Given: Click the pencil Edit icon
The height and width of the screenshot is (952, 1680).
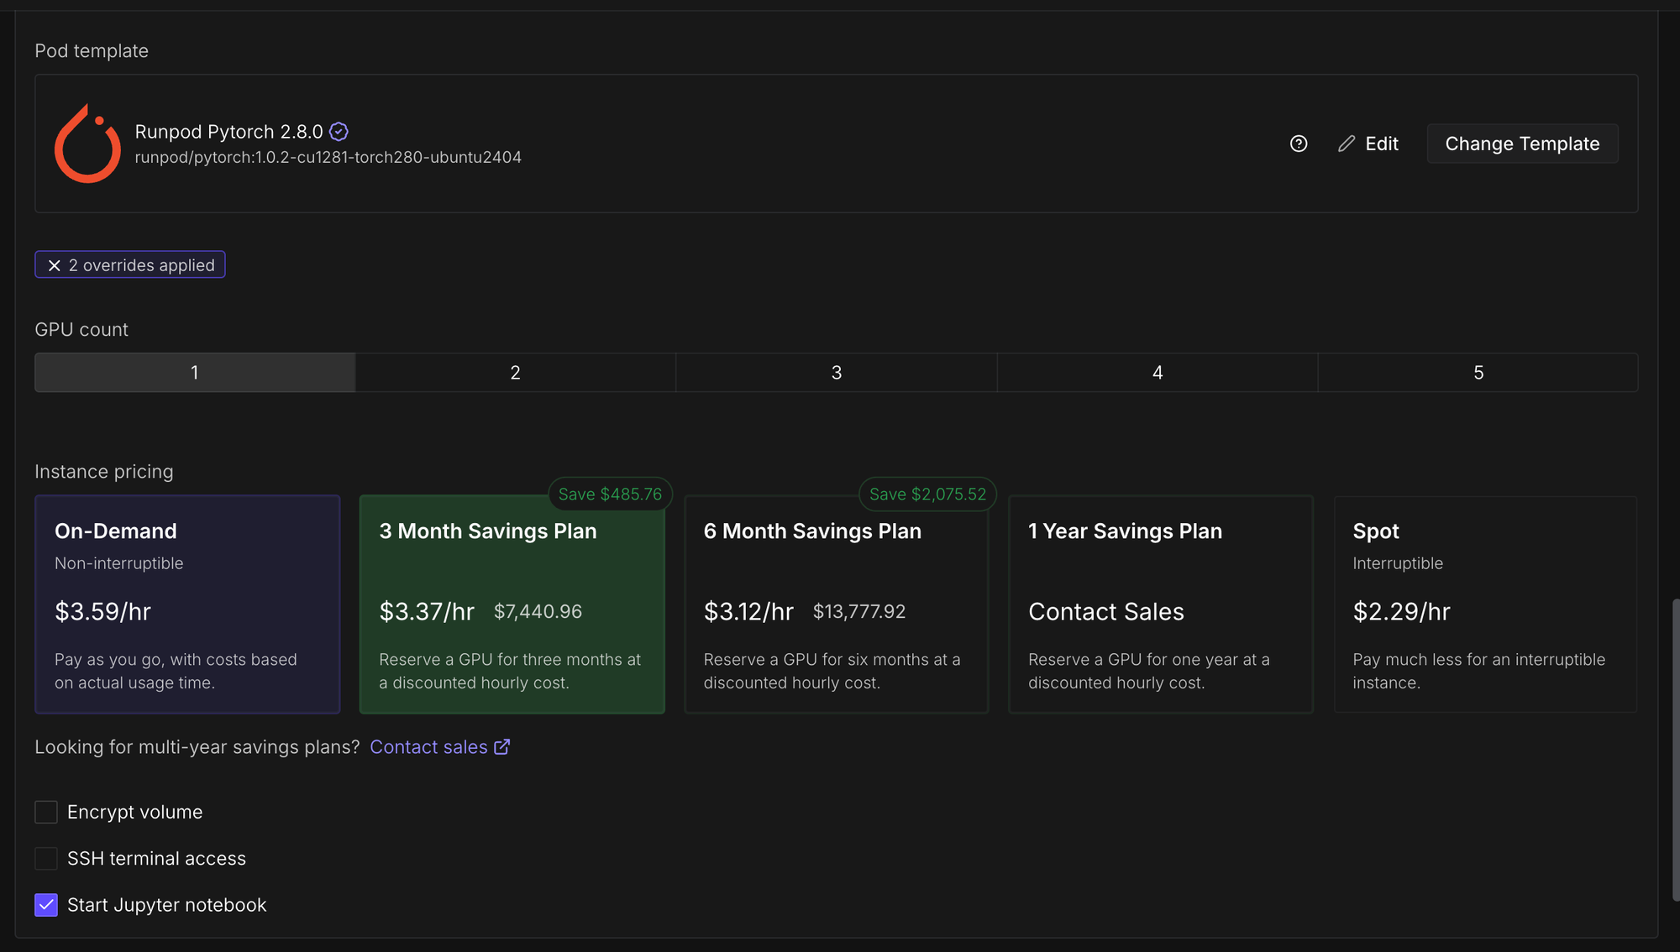Looking at the screenshot, I should coord(1347,144).
